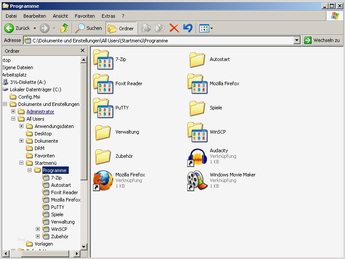Collapse Dokumente und Einstellungen tree node

coord(5,104)
